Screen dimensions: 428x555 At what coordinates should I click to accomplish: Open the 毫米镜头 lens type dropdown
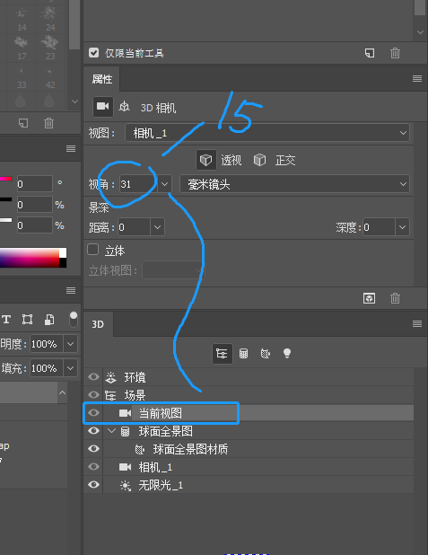pyautogui.click(x=294, y=184)
